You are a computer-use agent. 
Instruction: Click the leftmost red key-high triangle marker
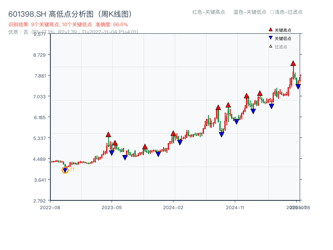click(x=108, y=135)
